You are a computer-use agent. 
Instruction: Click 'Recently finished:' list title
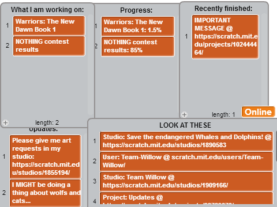pyautogui.click(x=223, y=9)
